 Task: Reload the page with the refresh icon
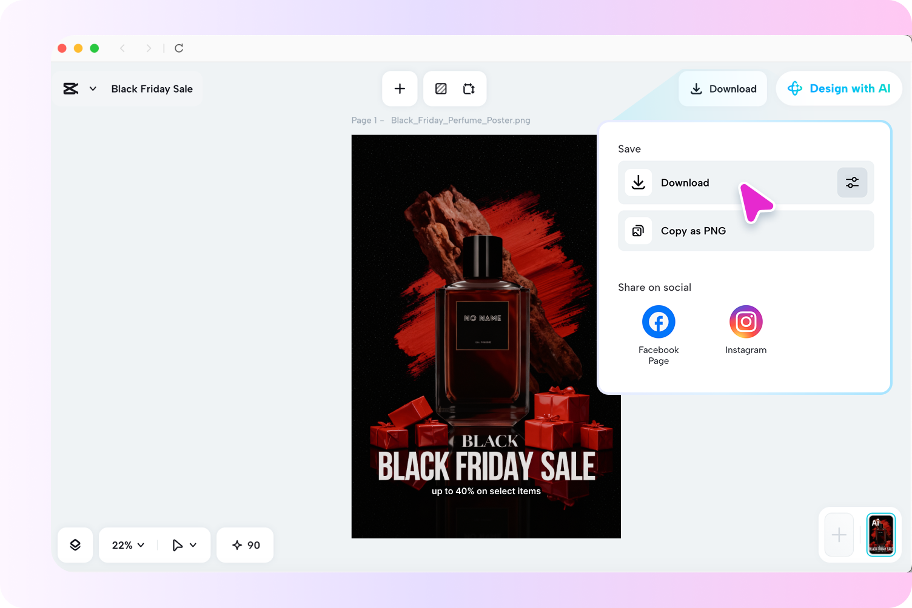pos(179,48)
